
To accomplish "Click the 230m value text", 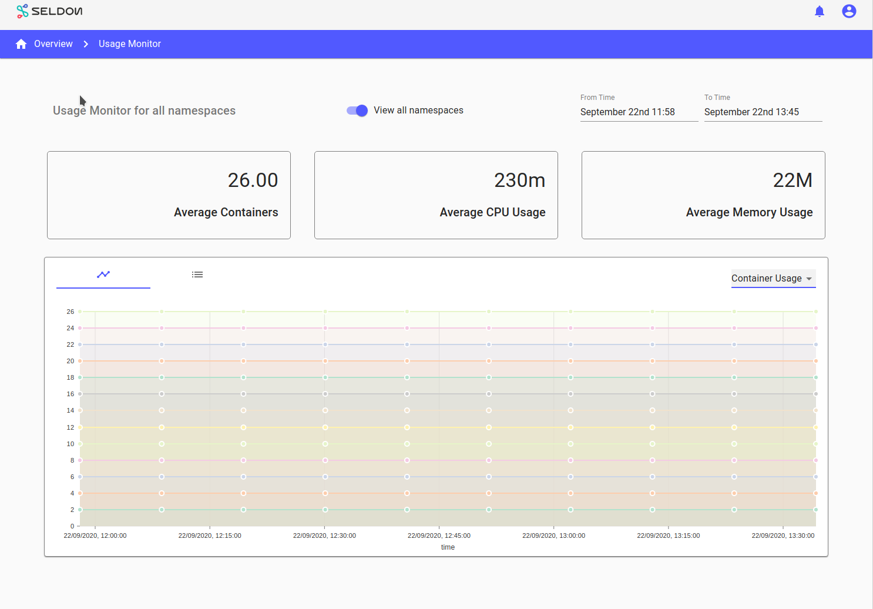I will (519, 180).
